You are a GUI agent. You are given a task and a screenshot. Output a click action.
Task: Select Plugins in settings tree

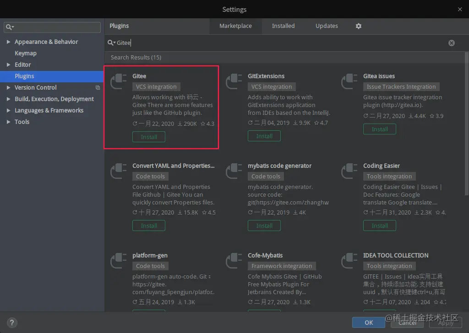coord(52,76)
